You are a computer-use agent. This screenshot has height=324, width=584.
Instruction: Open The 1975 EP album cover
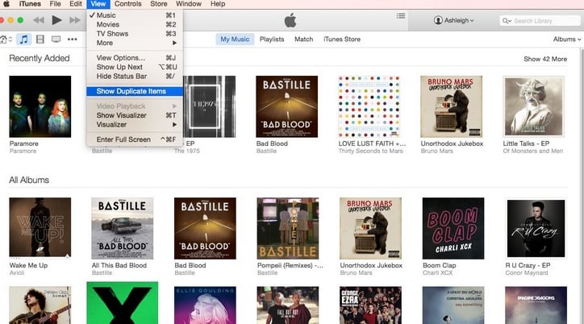tap(209, 106)
